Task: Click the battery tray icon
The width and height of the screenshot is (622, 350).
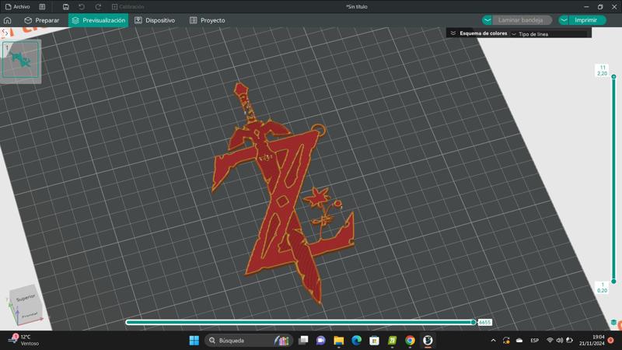Action: click(x=569, y=340)
